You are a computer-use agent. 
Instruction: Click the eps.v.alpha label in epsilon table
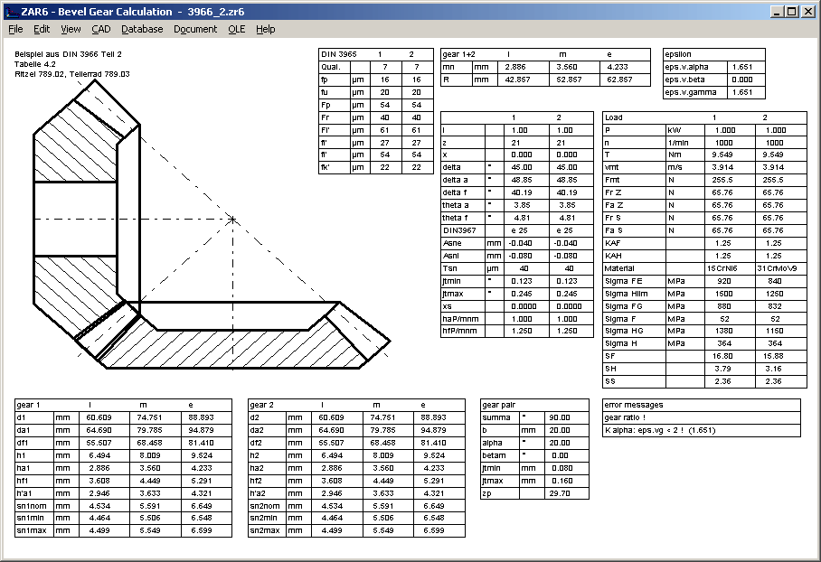691,67
